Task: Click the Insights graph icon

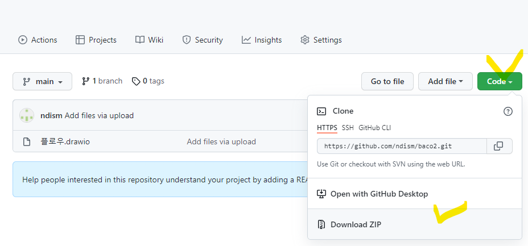Action: click(x=246, y=40)
